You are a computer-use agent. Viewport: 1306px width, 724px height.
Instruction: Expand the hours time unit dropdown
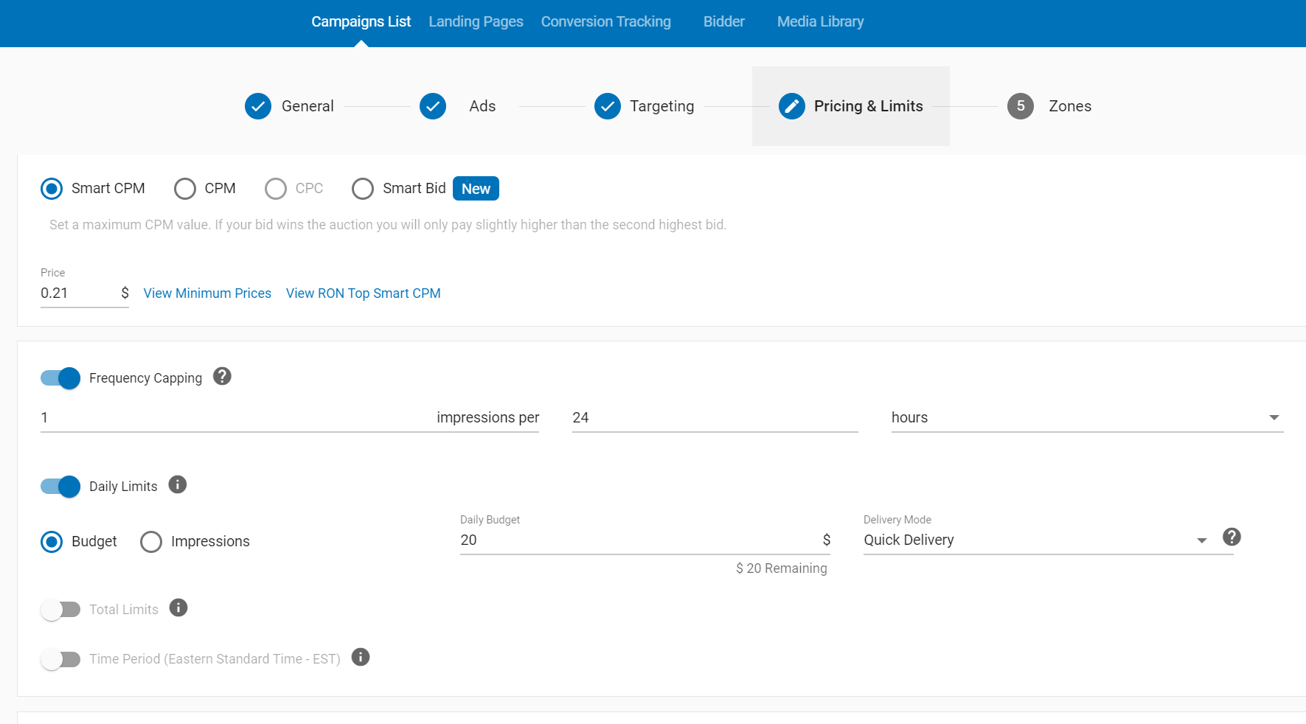1086,417
